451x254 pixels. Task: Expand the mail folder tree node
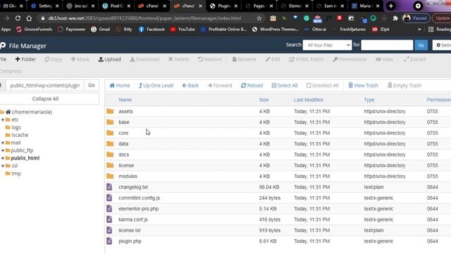pyautogui.click(x=3, y=143)
